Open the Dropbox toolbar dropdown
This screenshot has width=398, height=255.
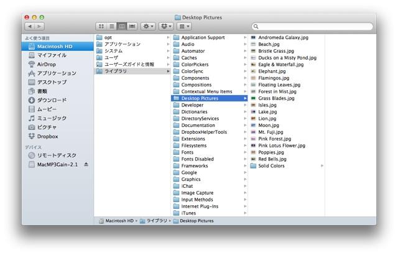tap(166, 27)
